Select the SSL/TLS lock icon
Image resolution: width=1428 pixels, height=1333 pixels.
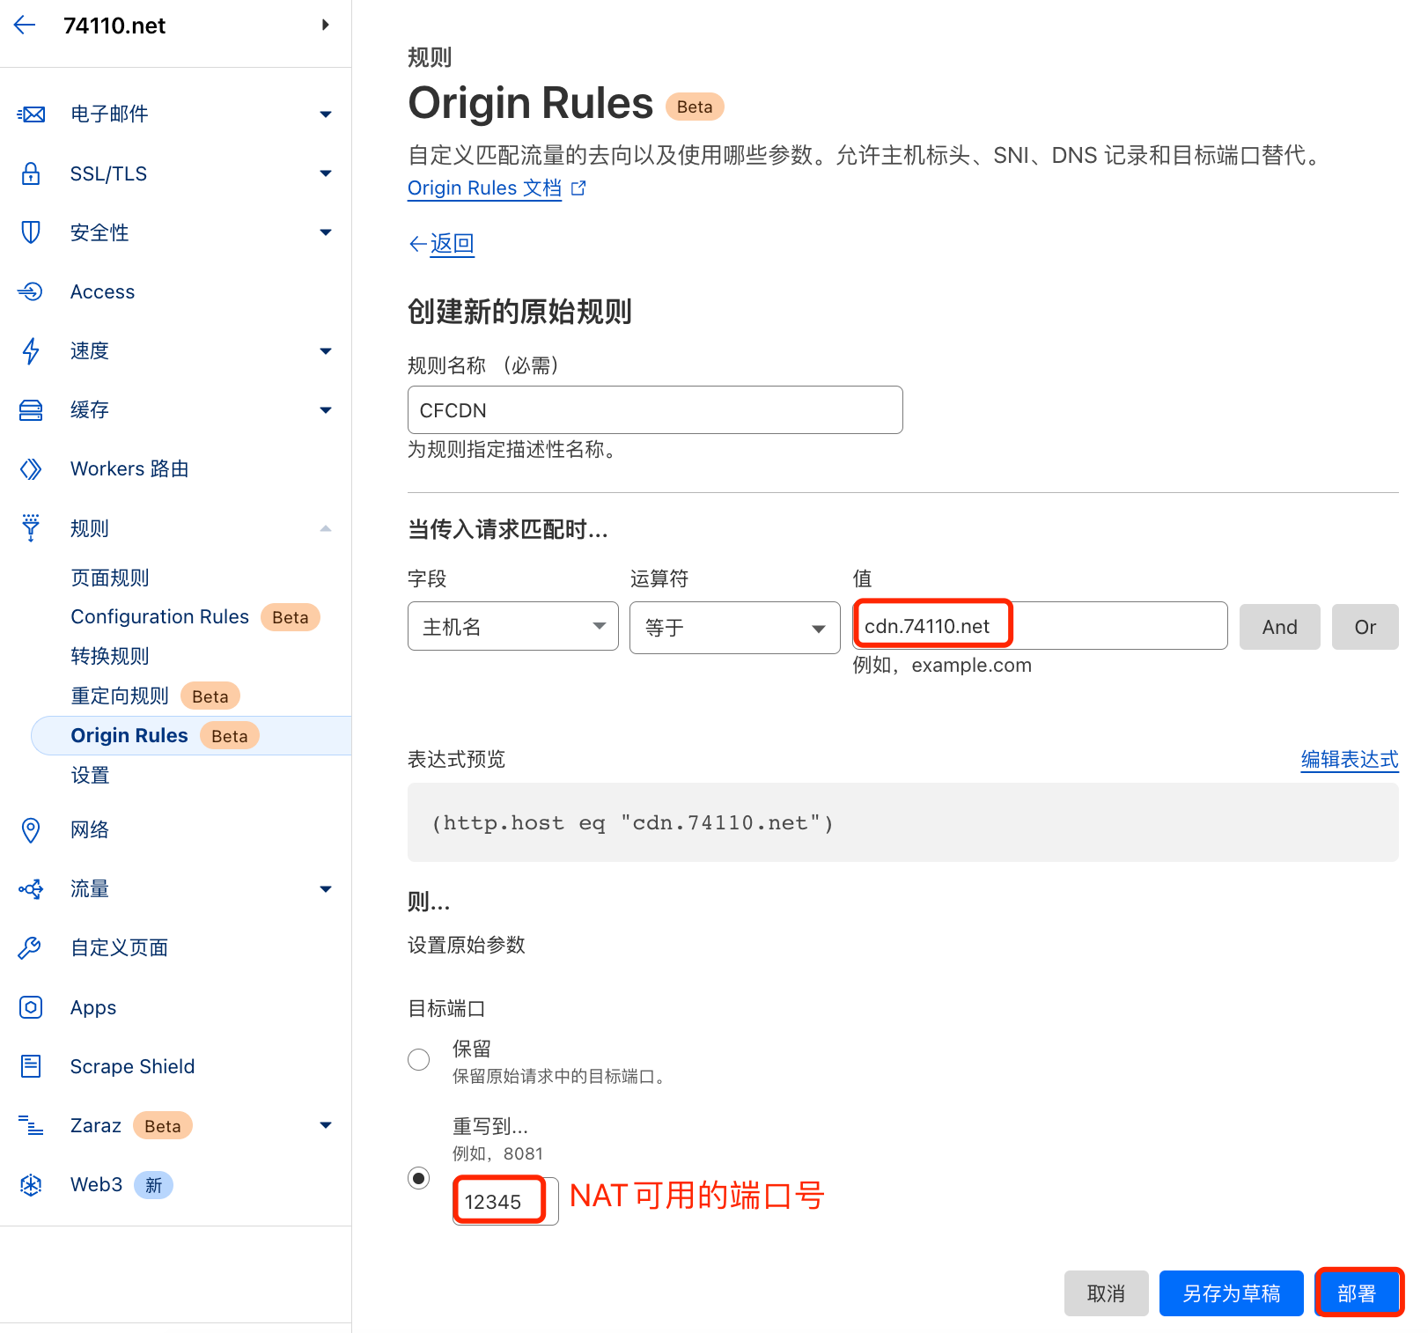[x=31, y=173]
